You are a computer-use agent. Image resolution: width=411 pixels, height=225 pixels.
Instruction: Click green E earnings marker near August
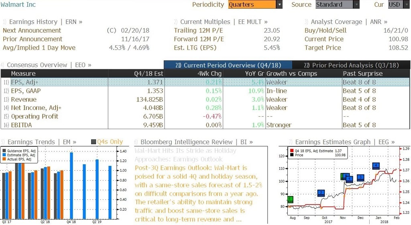pyautogui.click(x=290, y=199)
